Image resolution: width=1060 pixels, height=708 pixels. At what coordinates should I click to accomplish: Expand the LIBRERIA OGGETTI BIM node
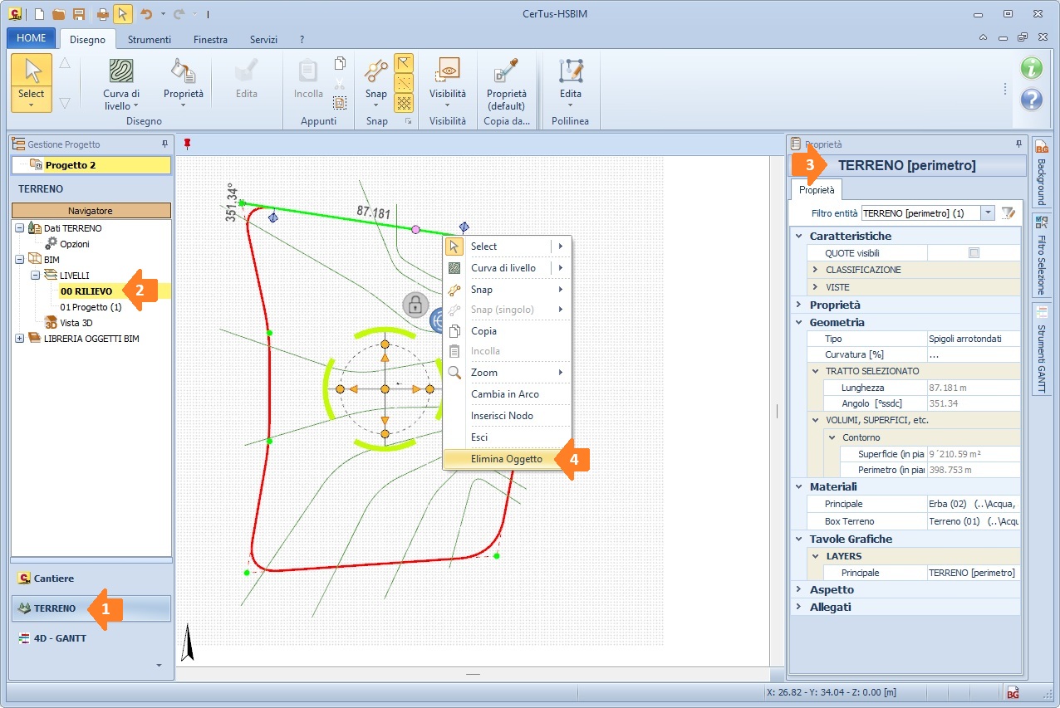point(19,338)
